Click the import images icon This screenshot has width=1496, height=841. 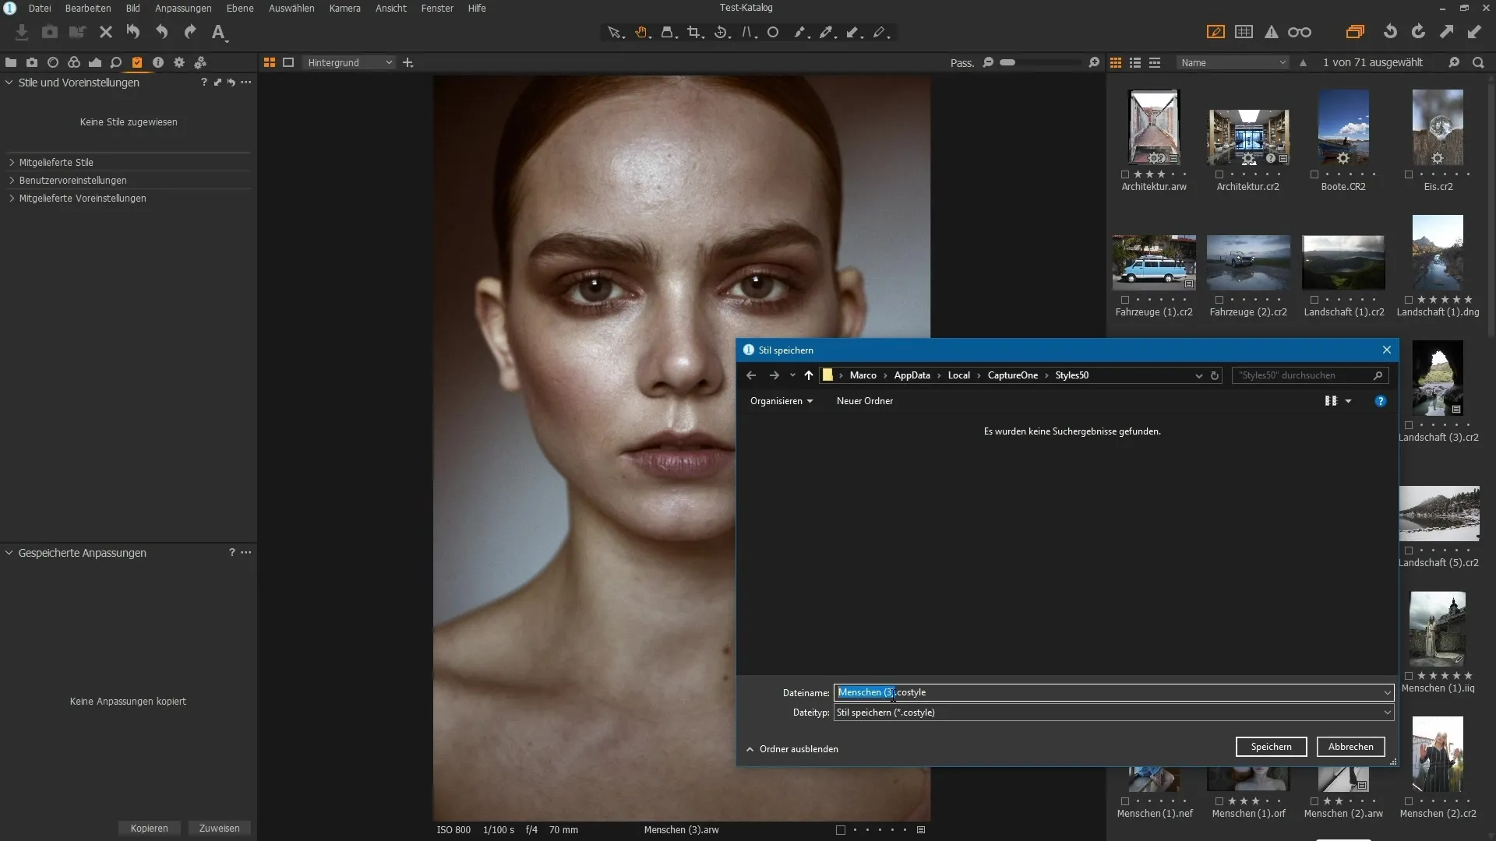coord(22,32)
